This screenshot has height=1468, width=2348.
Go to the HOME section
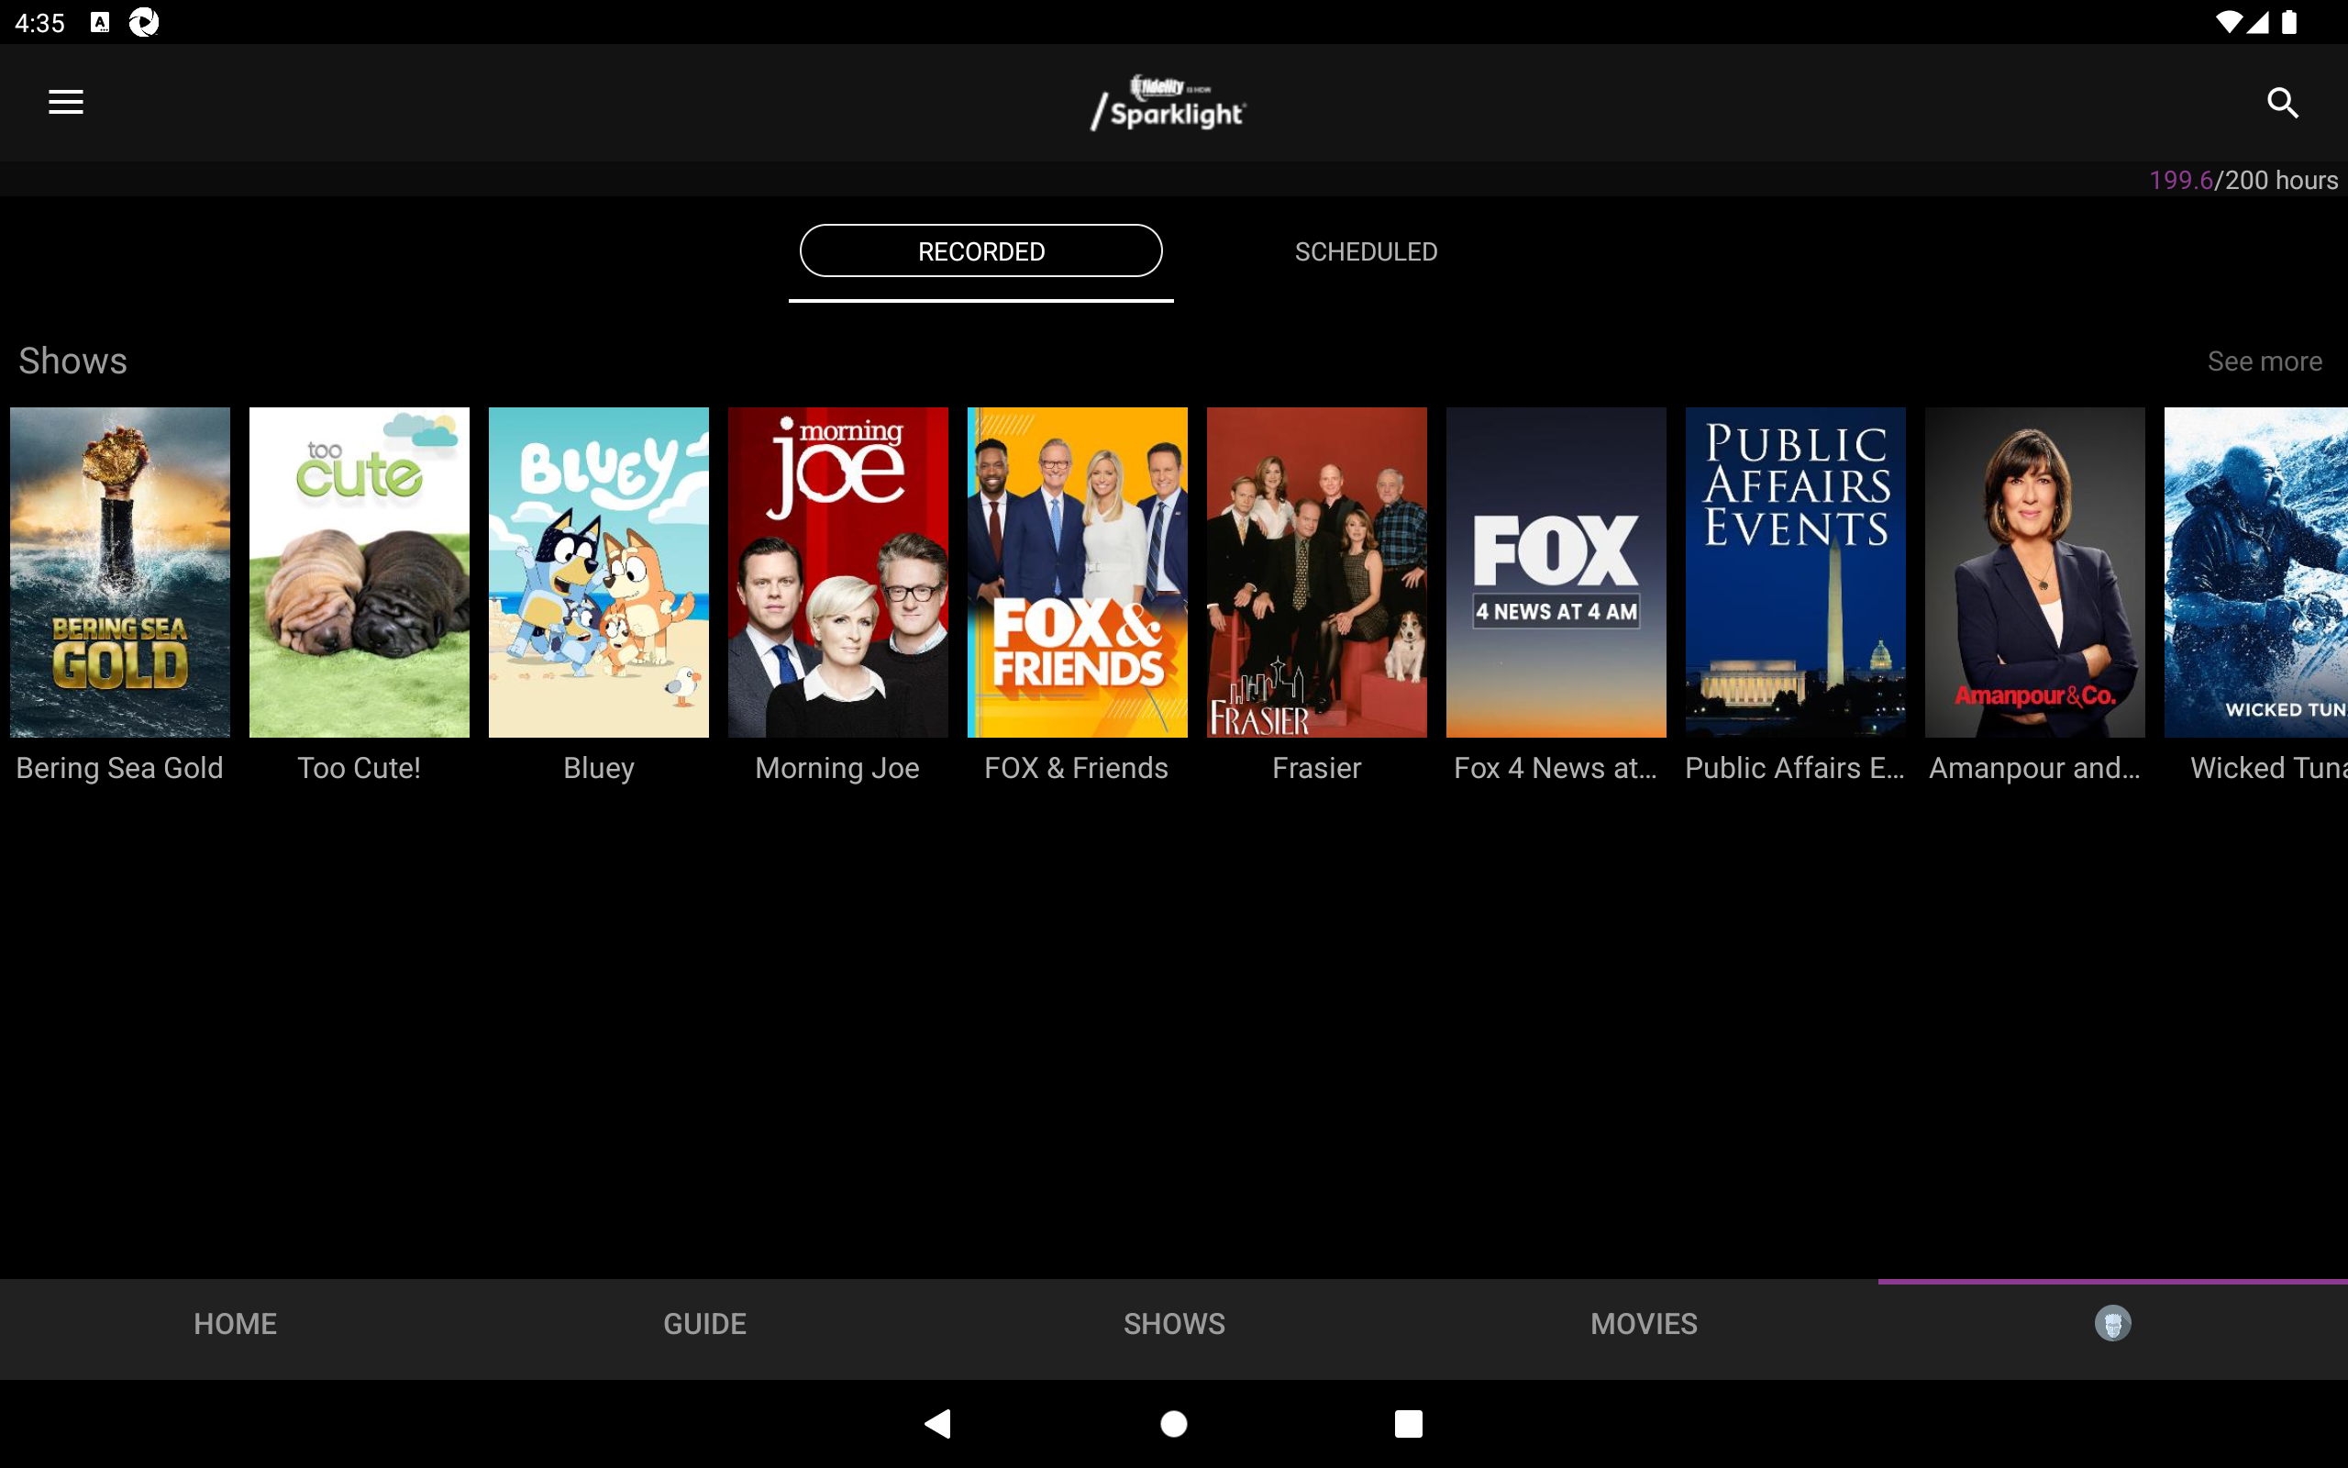(235, 1323)
